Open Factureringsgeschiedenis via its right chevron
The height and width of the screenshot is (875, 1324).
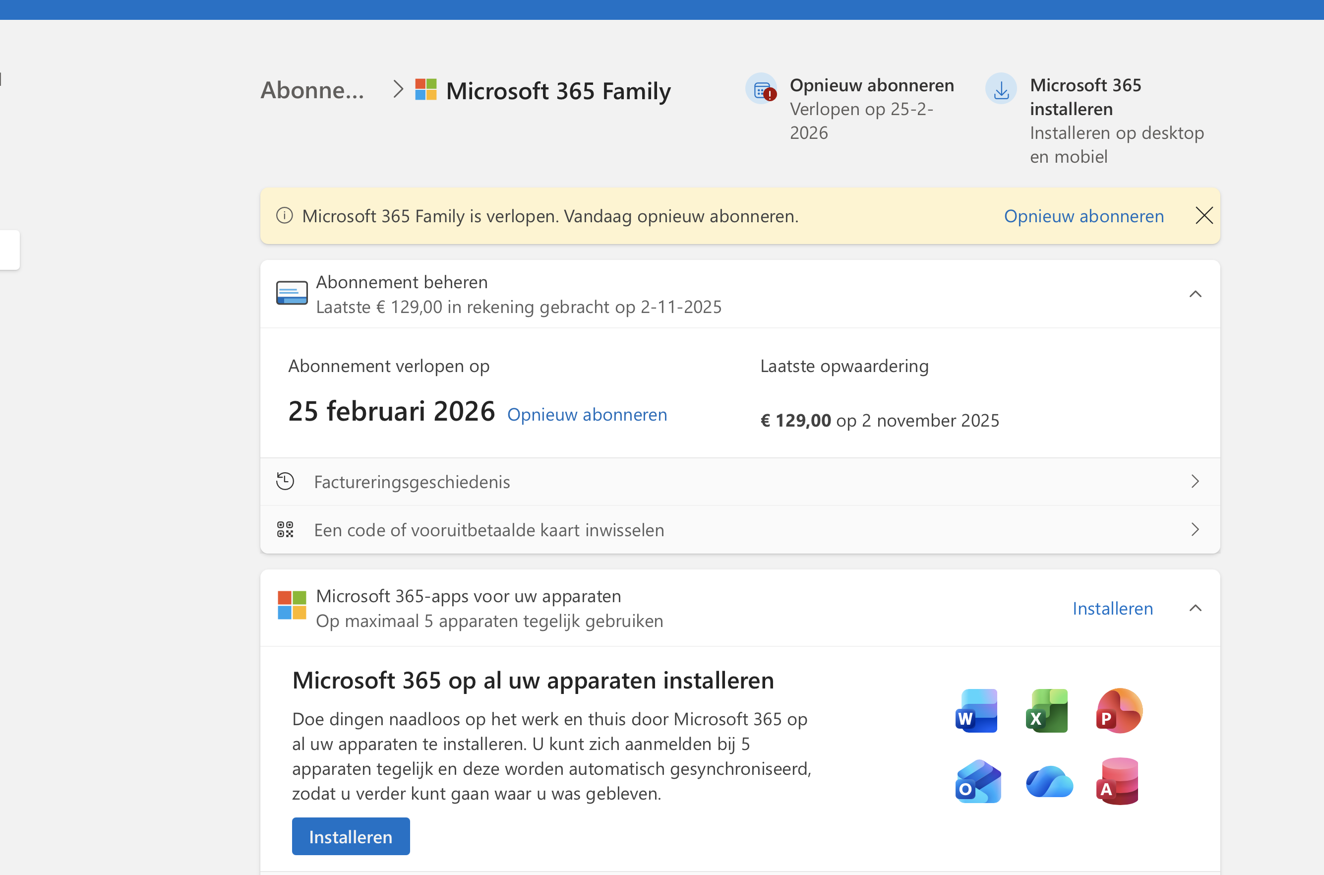tap(1195, 482)
